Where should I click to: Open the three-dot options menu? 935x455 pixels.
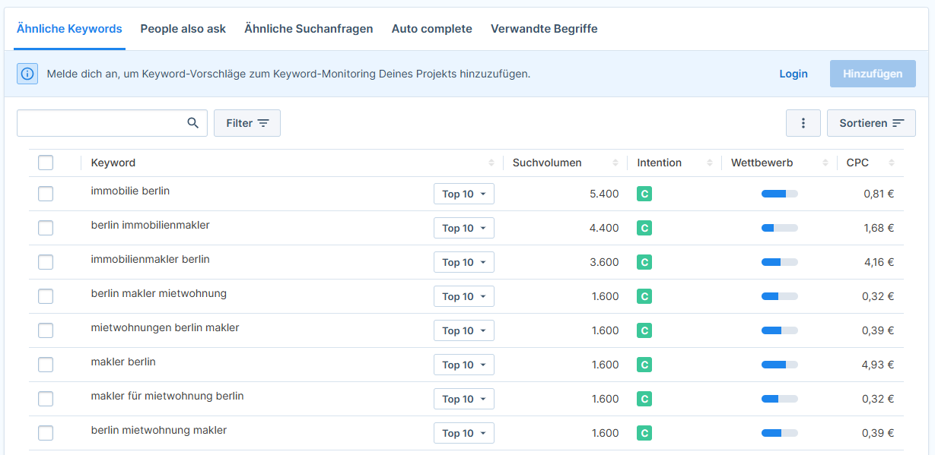coord(803,123)
